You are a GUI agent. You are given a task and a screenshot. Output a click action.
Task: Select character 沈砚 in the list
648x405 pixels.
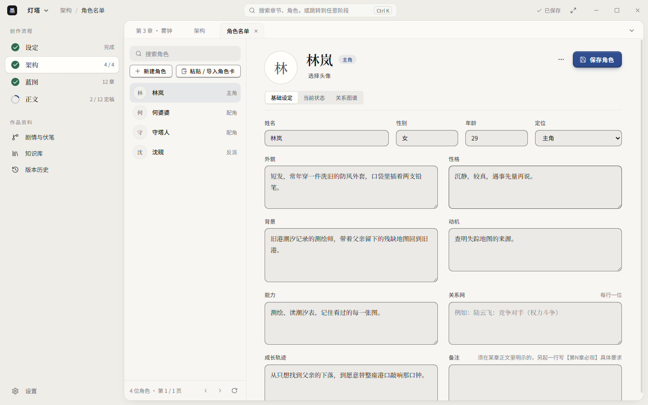185,152
